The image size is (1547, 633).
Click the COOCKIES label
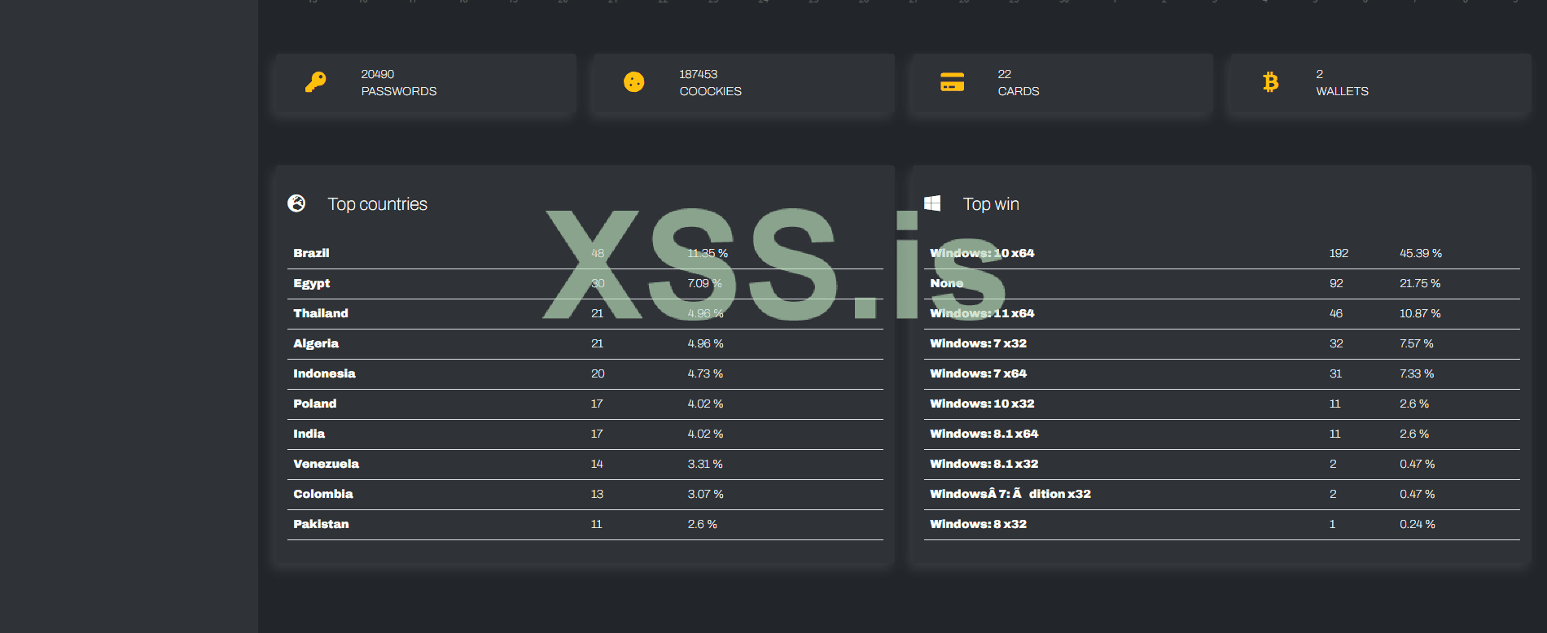pos(711,91)
